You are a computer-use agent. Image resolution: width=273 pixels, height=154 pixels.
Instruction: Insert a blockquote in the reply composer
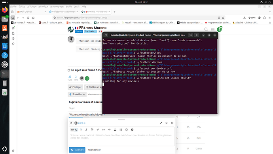click(103, 129)
